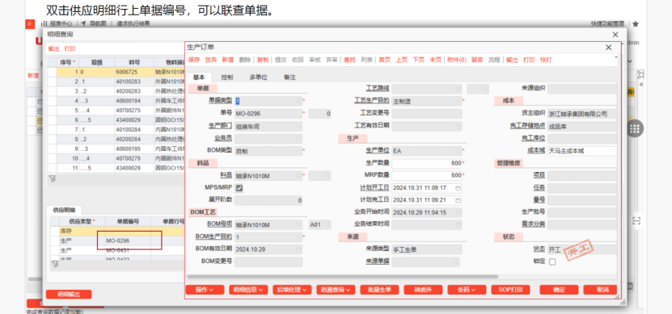Open the BOM类型 dropdown

click(298, 151)
